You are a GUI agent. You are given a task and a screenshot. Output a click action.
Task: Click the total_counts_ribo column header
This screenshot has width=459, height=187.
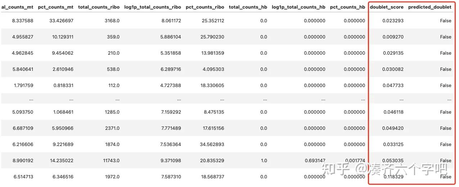coord(99,7)
